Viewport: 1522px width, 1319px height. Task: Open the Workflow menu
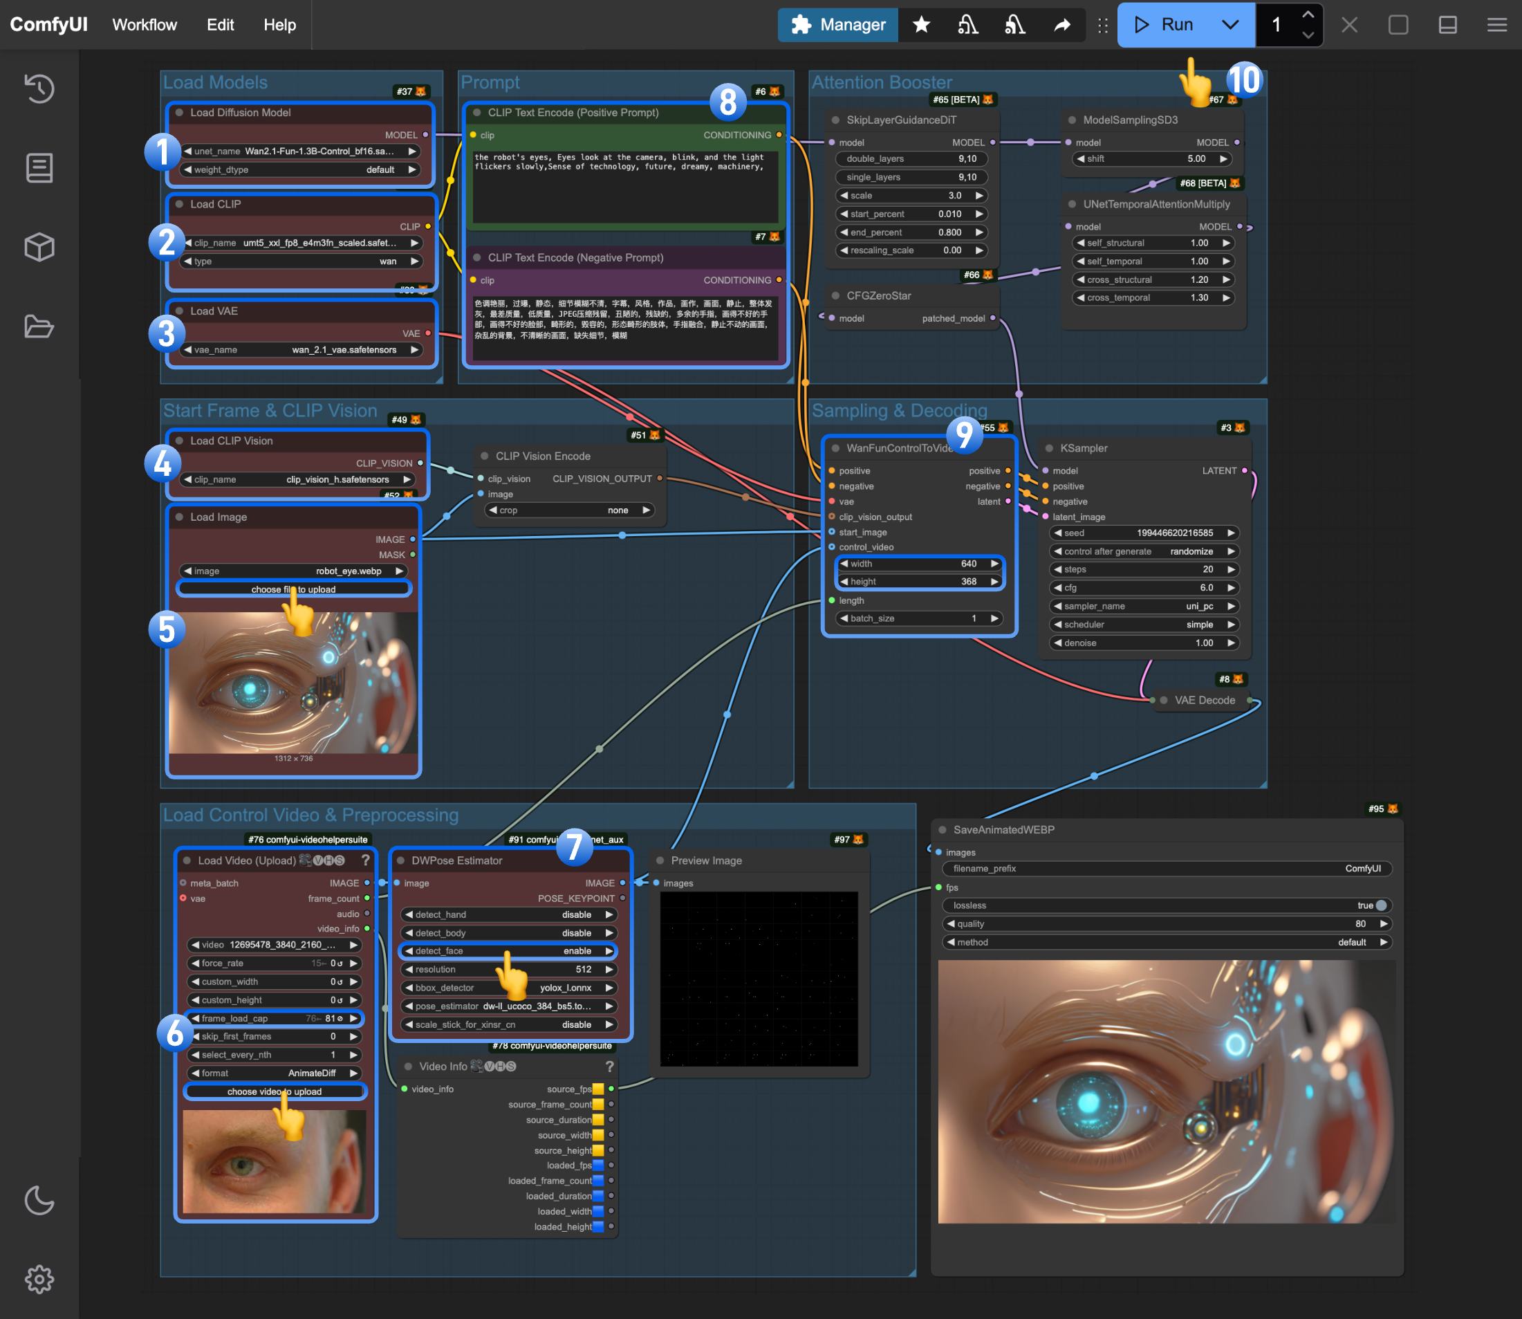coord(145,24)
